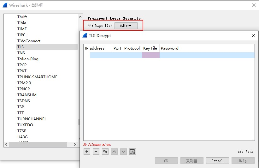Select TLS in the protocol list

point(47,47)
